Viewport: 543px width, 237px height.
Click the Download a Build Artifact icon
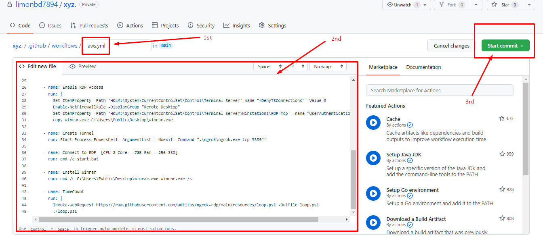(x=373, y=222)
